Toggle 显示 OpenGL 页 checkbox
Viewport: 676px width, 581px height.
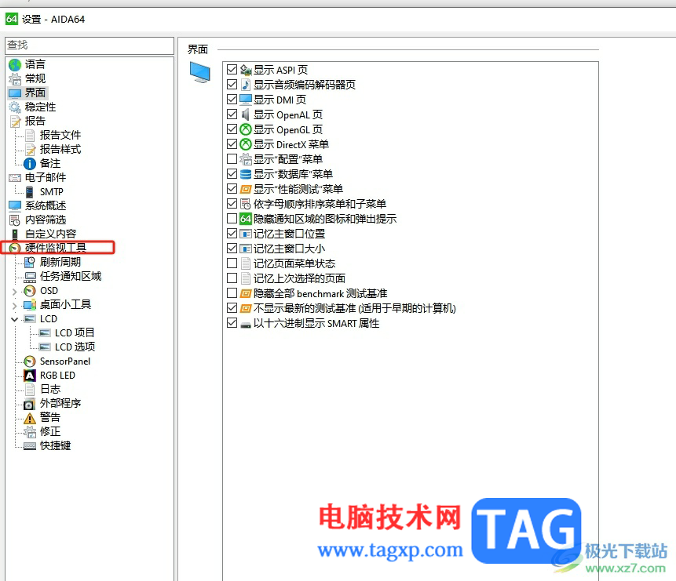coord(232,129)
